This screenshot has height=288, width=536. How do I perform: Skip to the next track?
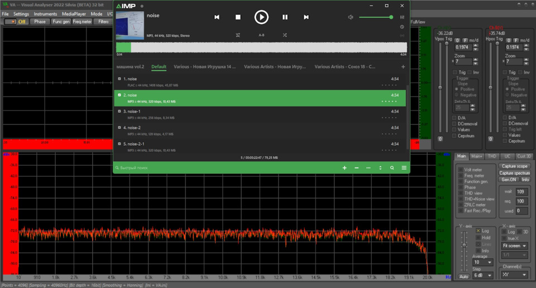coord(306,17)
